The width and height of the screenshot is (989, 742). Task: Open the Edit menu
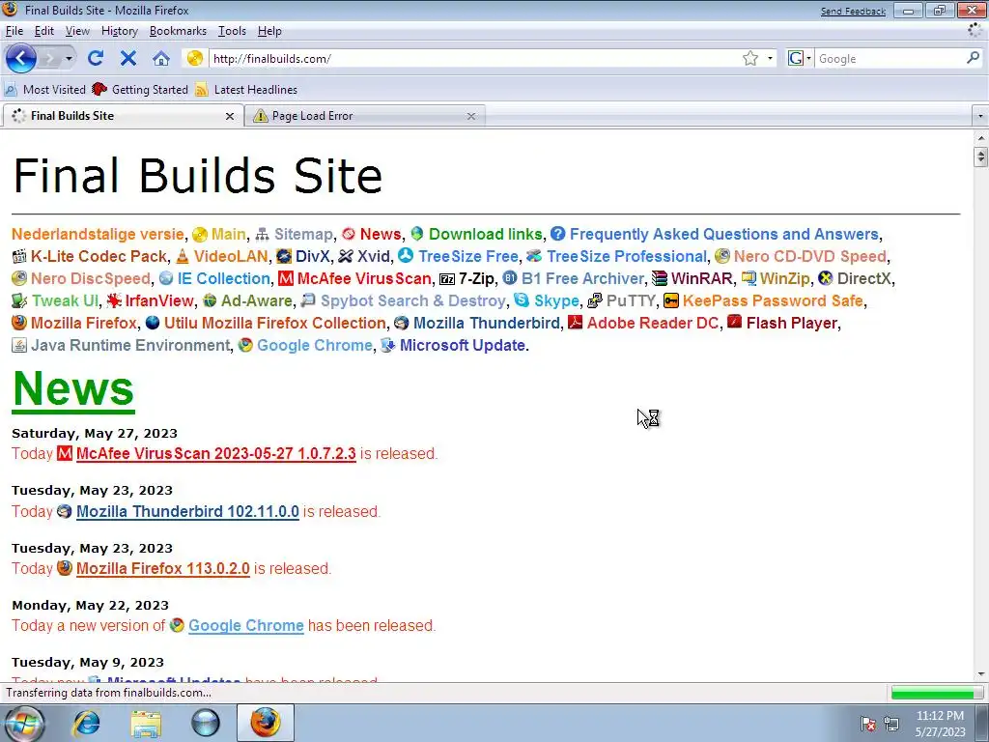[44, 31]
